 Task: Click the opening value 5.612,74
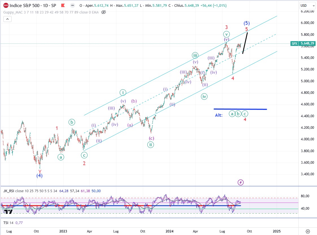pos(102,6)
